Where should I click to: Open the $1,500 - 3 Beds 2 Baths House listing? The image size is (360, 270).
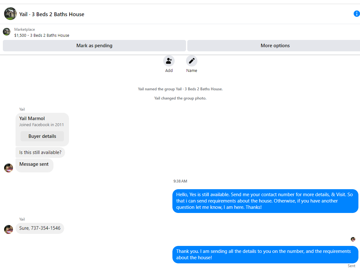pyautogui.click(x=41, y=35)
